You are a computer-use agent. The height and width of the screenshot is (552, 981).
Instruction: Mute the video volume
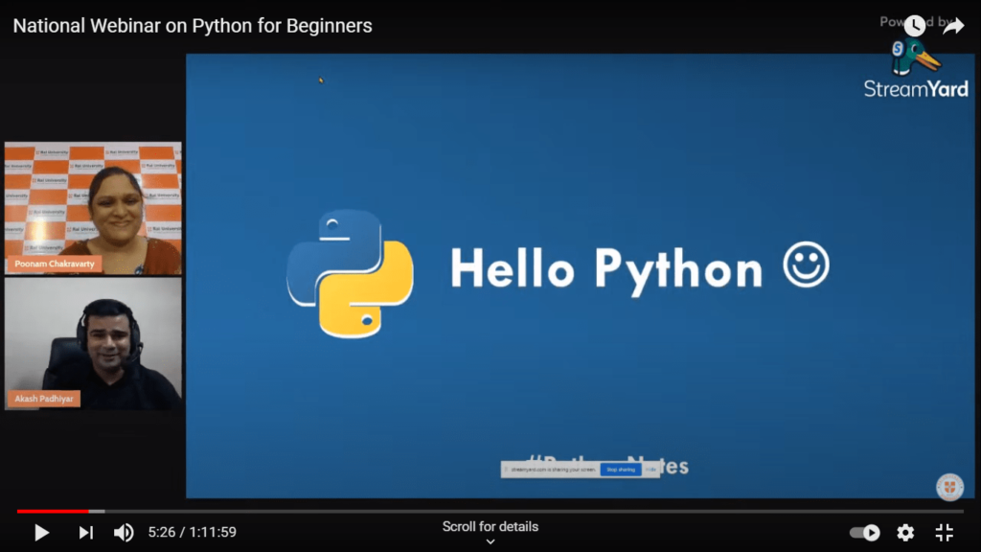pos(124,533)
